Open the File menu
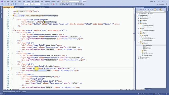Viewport: 169px width, 95px height. (x=5, y=1)
